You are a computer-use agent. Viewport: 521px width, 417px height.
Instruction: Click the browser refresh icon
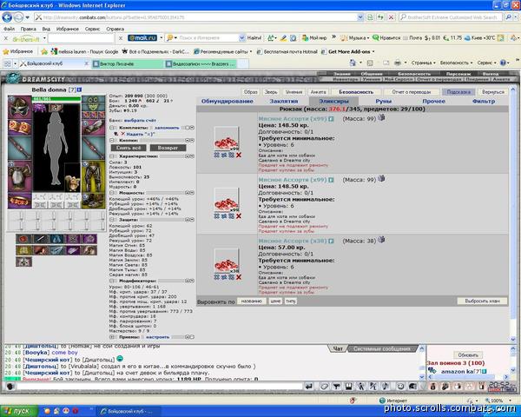pos(380,17)
